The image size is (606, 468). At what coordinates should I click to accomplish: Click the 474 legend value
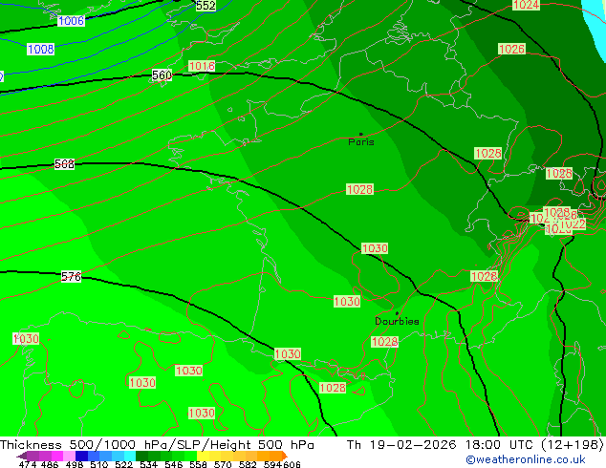28,464
